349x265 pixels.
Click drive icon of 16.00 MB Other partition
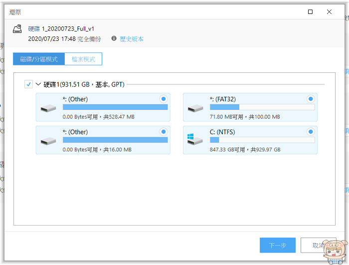48,141
